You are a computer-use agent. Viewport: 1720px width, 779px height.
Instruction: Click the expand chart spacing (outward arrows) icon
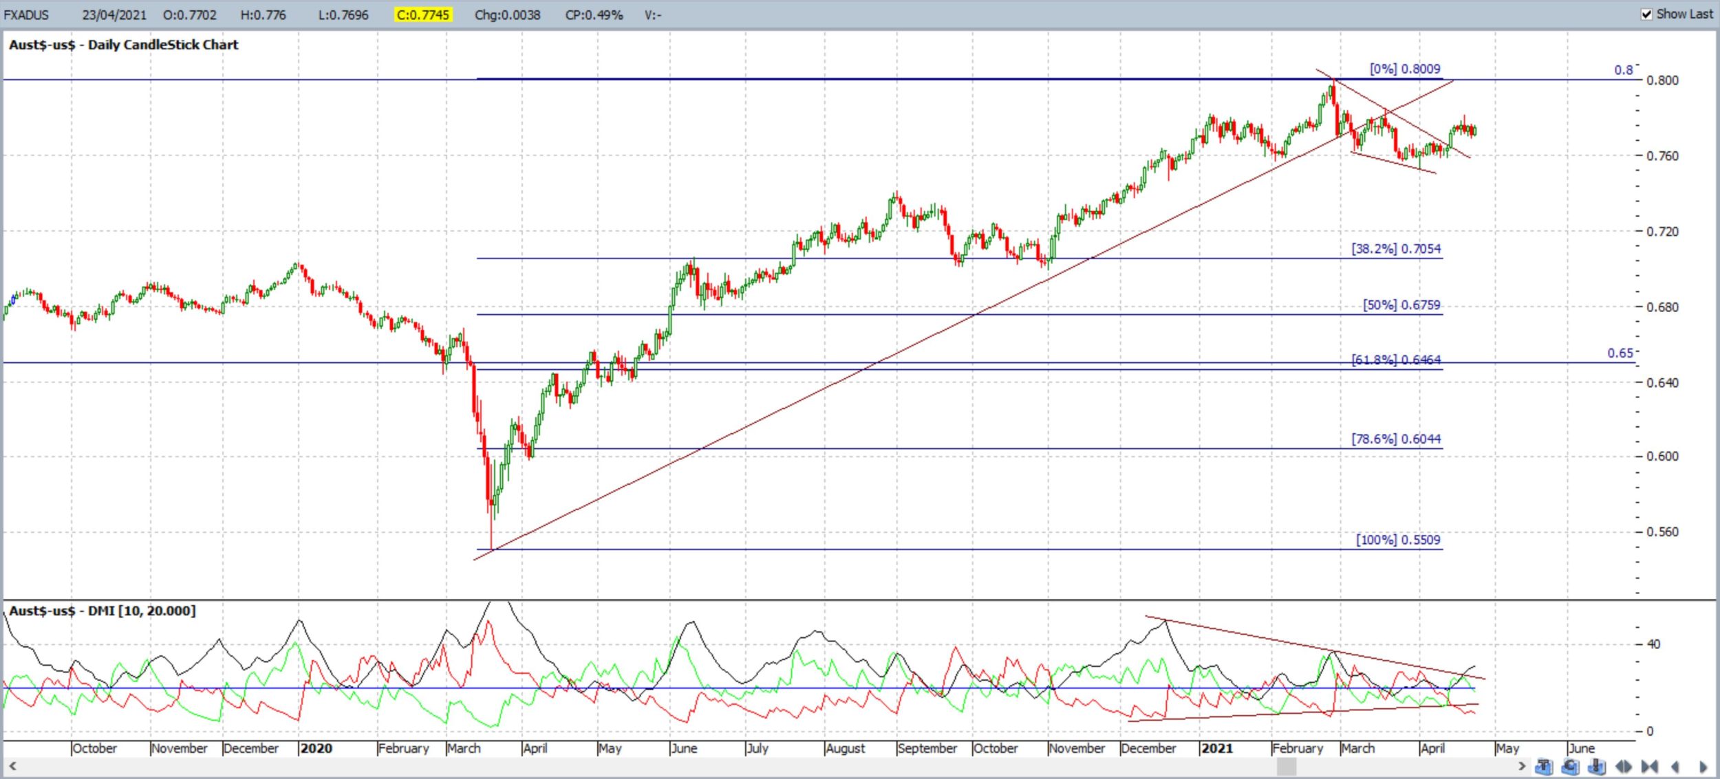point(1624,766)
